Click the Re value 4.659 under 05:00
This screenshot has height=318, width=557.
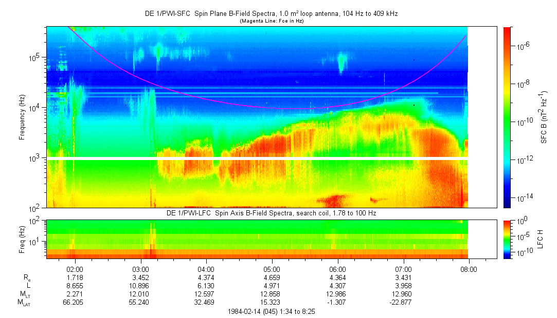tap(272, 277)
